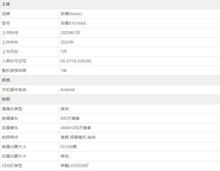Viewport: 220px width, 171px height.
Task: Select 其他 value in 后摄光圈大小 row
Action: [65, 156]
